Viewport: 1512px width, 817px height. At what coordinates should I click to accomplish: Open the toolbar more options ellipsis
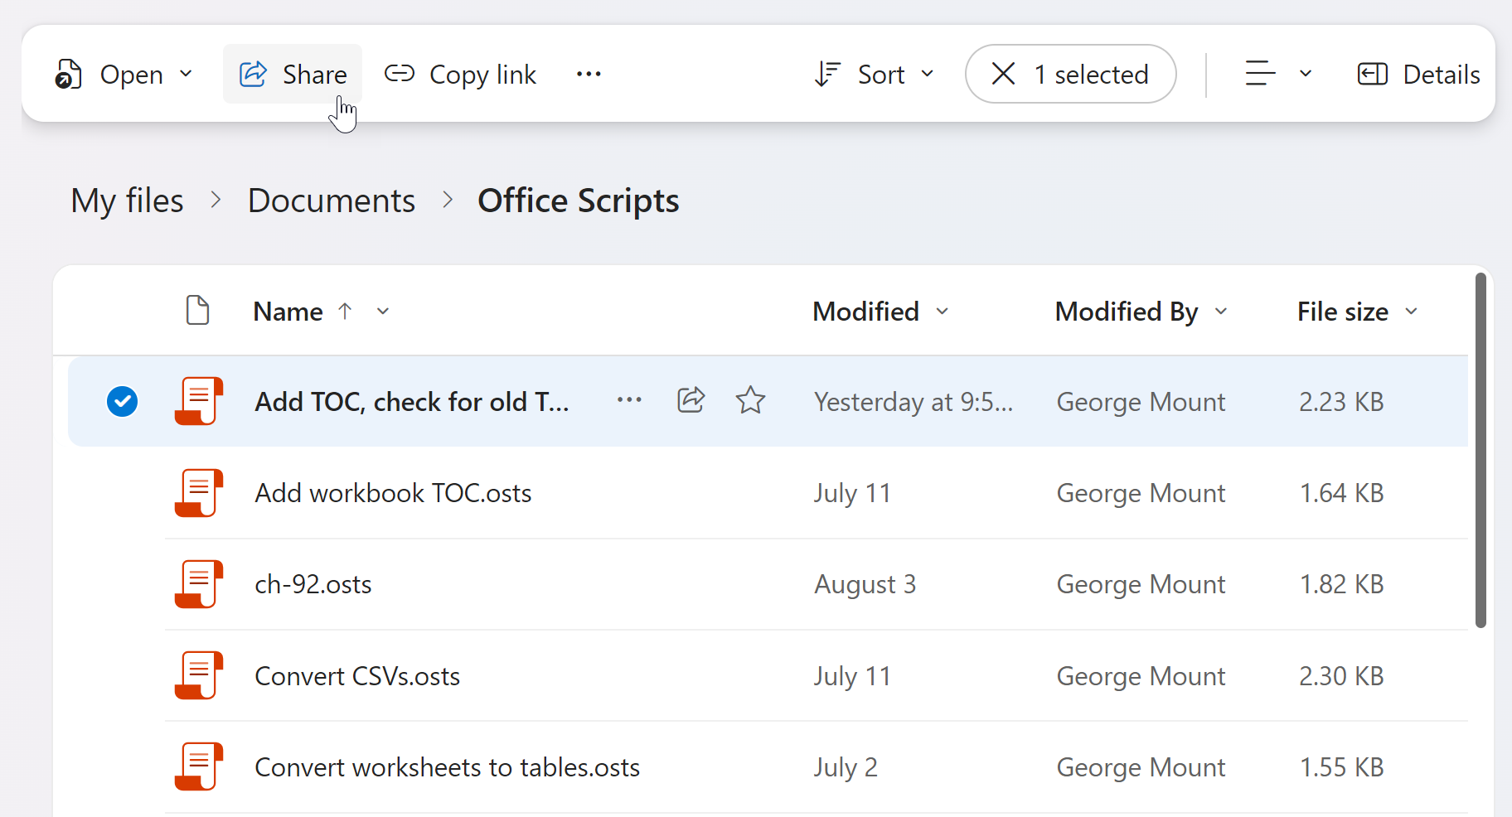click(x=589, y=75)
